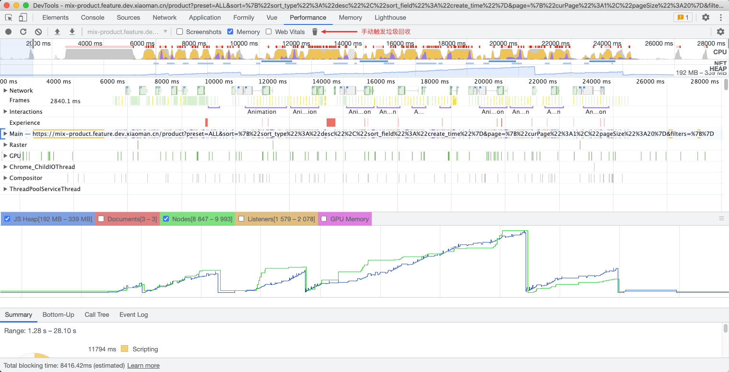Viewport: 729px width, 372px height.
Task: Open DevTools settings gear
Action: 705,17
